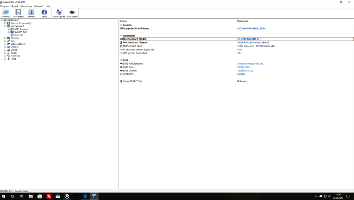Click the American Megatrends Inc. link
This screenshot has height=200, width=354.
click(x=250, y=64)
